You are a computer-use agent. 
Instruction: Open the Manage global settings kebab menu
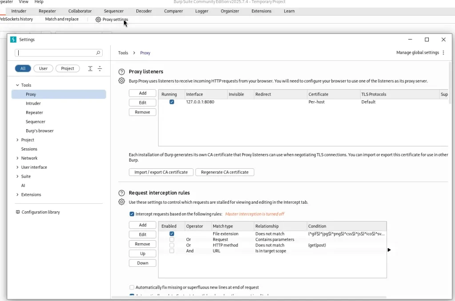click(x=443, y=53)
